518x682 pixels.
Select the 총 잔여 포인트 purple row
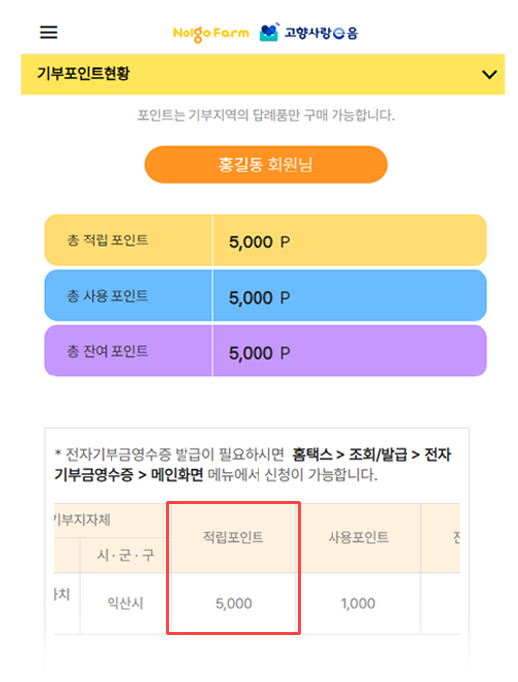[x=265, y=351]
